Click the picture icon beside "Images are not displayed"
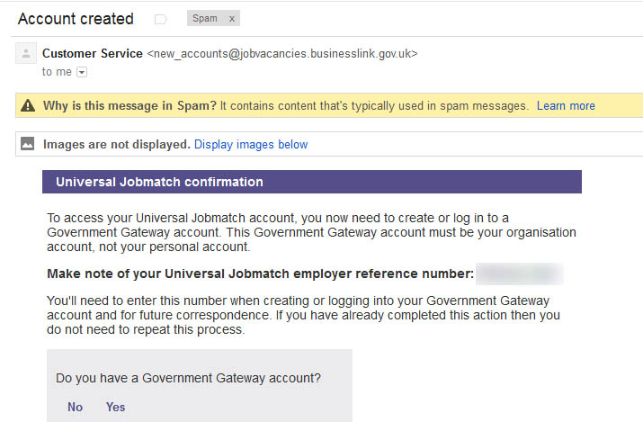Viewport: 643px width, 422px height. click(x=28, y=144)
